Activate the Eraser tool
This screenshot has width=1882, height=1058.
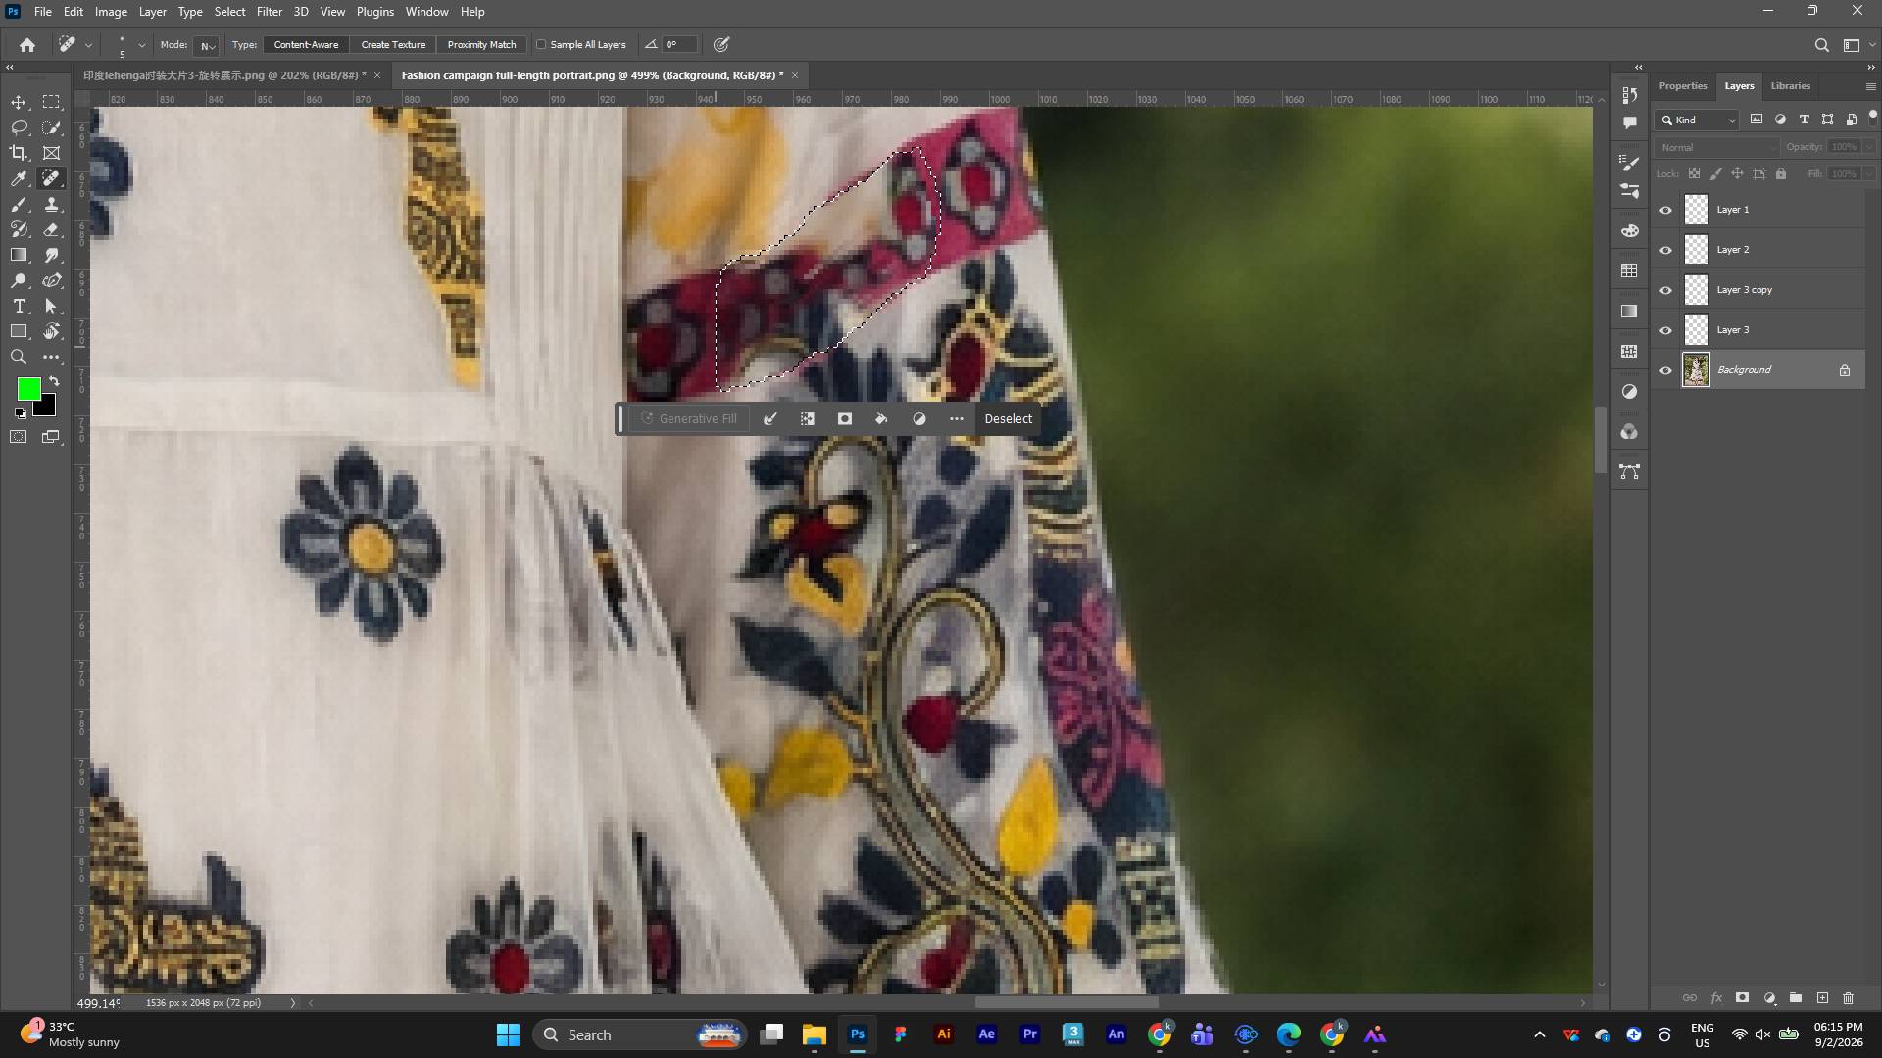[x=52, y=229]
